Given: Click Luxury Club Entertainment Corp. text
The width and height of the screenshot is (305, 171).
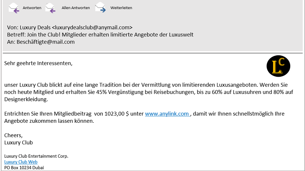Looking at the screenshot, I should click(x=36, y=156).
